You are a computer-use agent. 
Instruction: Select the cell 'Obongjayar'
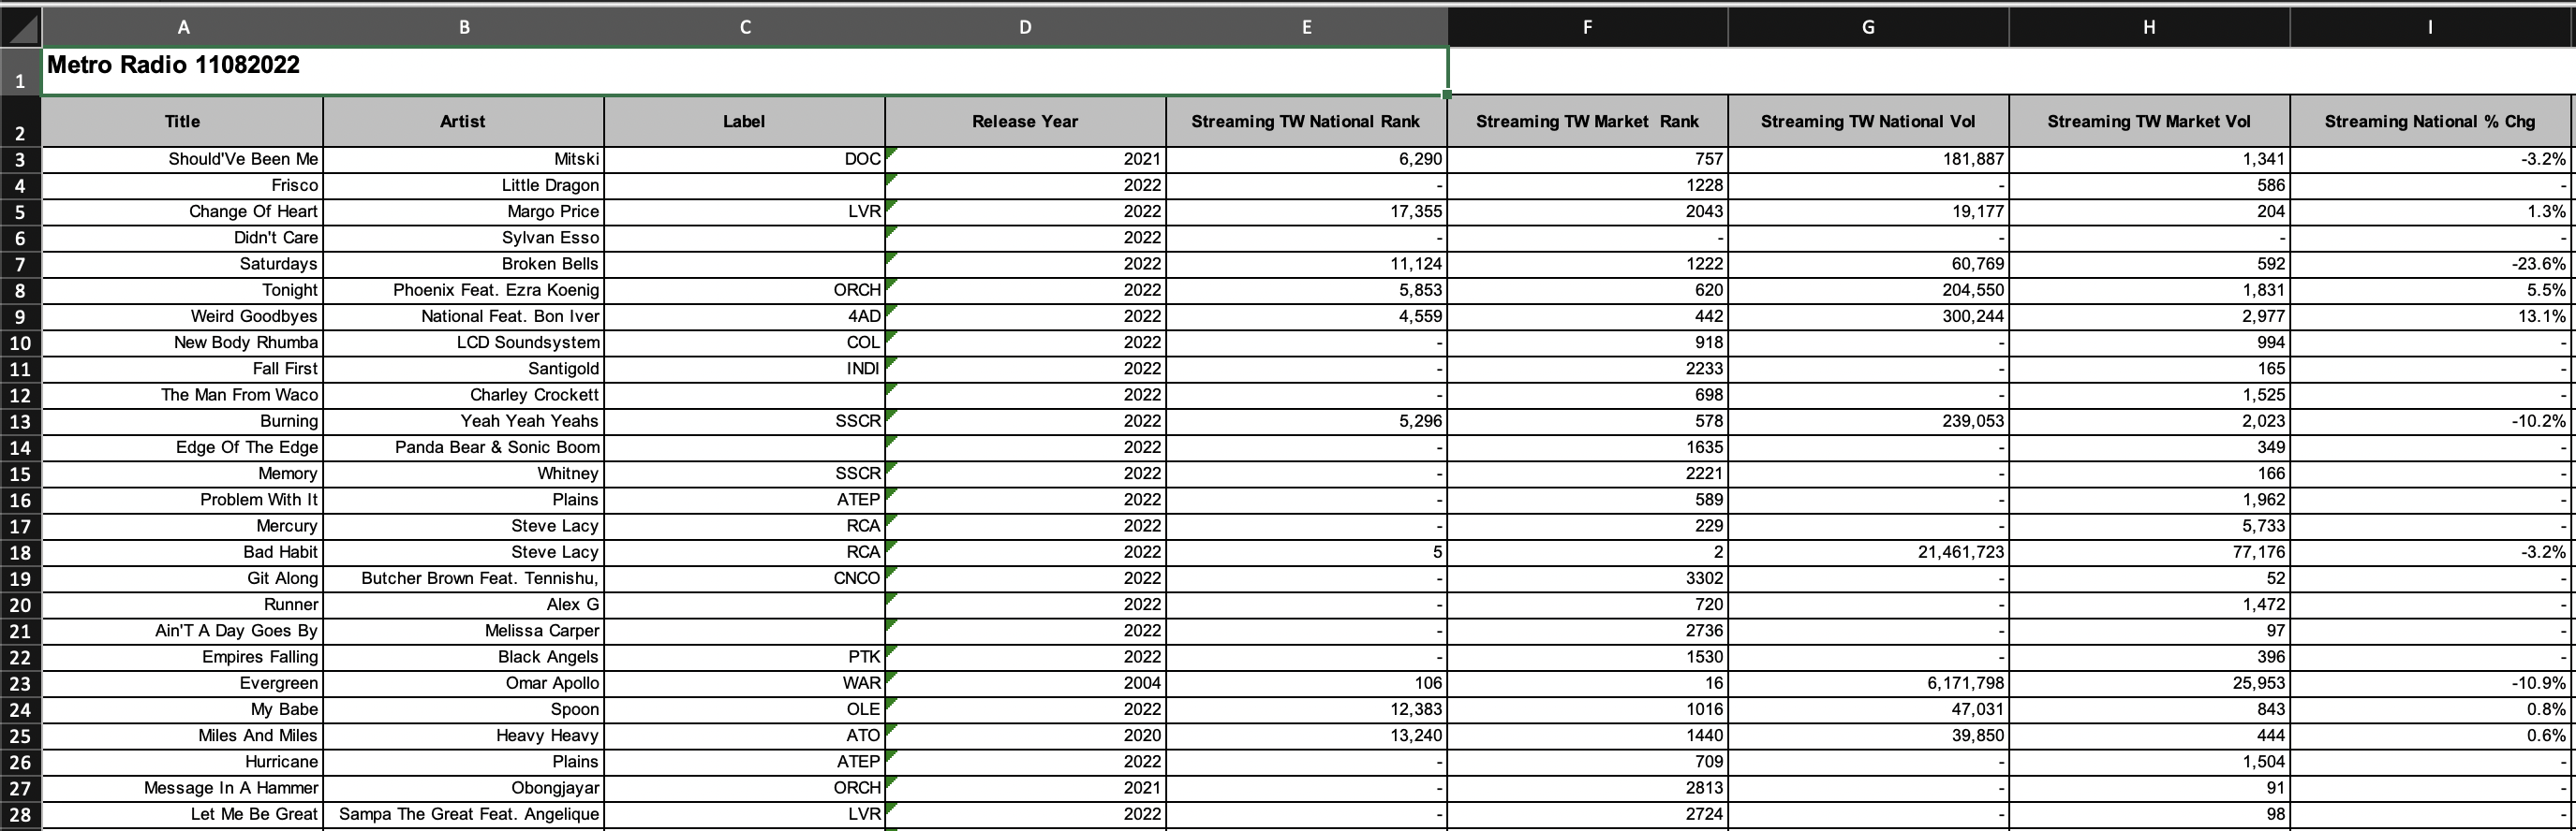click(x=464, y=788)
